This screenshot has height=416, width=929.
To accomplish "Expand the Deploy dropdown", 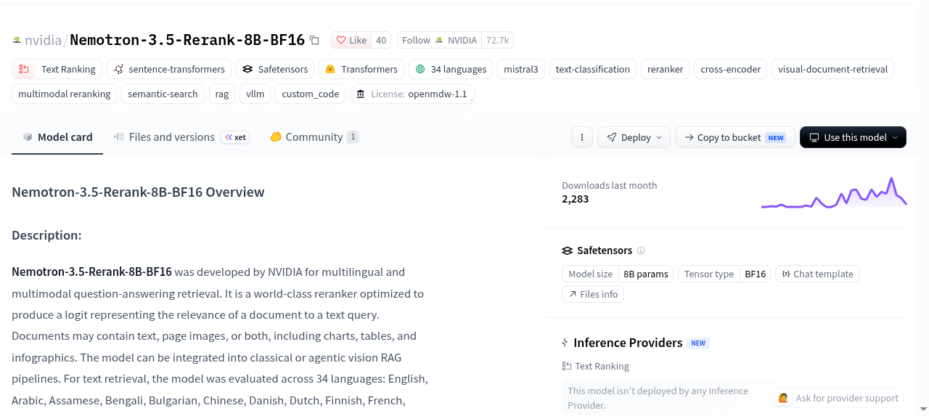I will pos(634,137).
